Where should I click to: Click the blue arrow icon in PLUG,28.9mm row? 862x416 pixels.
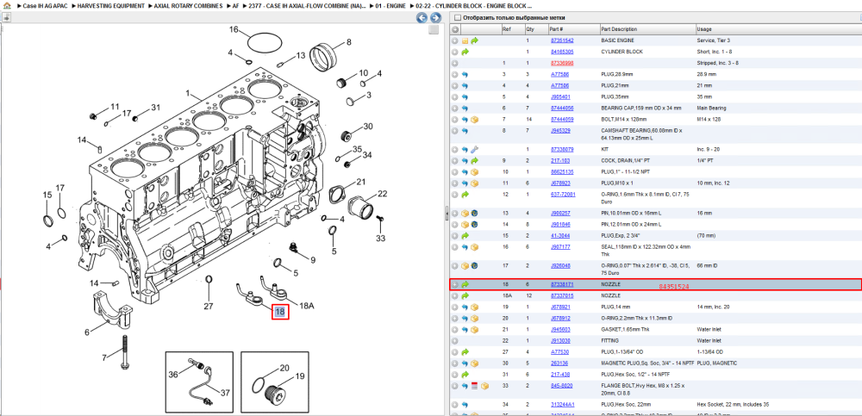click(x=465, y=74)
